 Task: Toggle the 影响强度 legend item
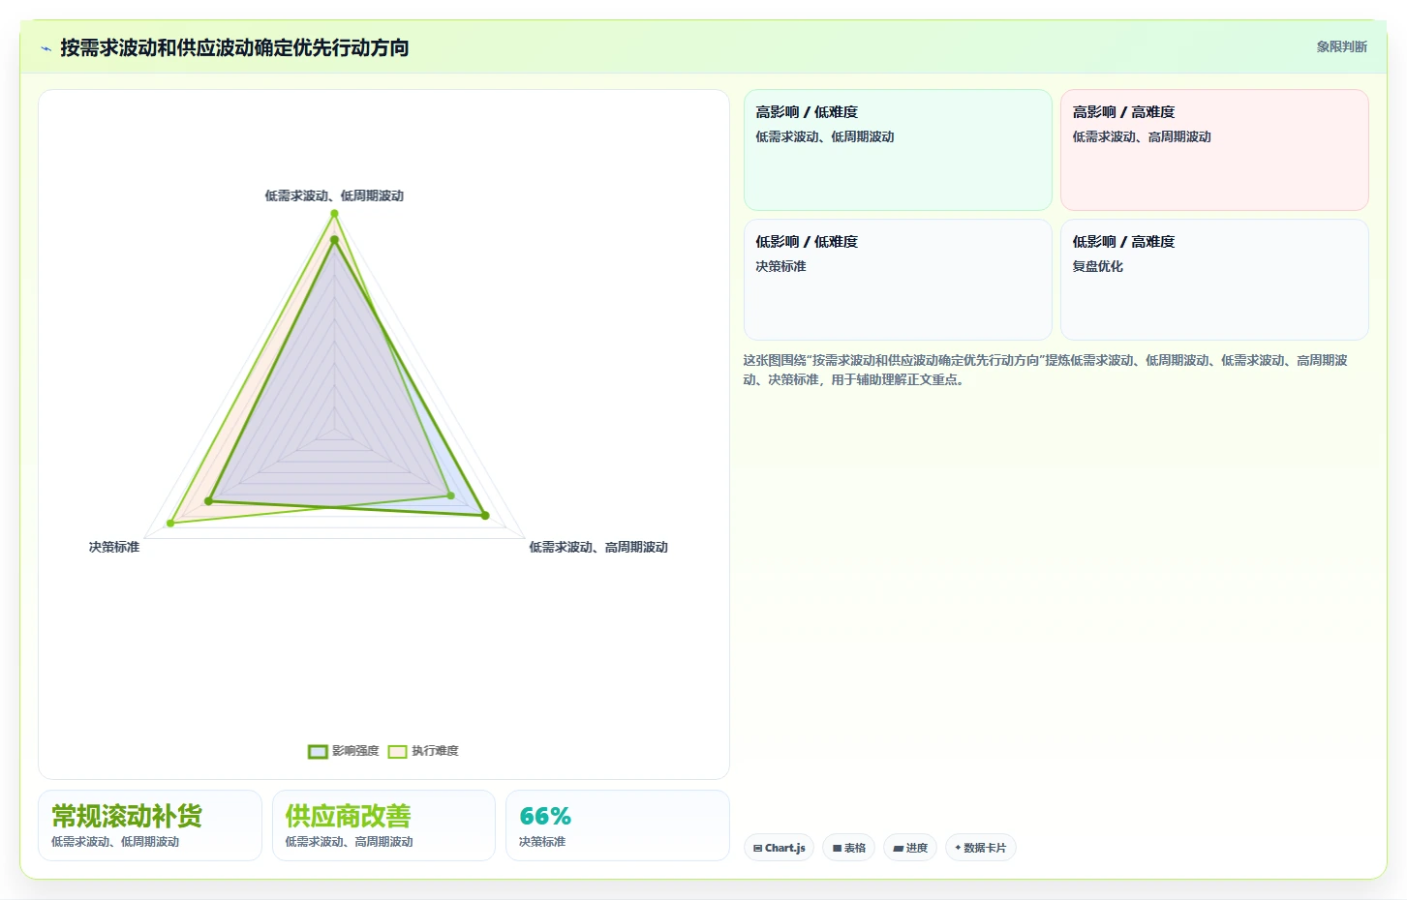[x=344, y=751]
